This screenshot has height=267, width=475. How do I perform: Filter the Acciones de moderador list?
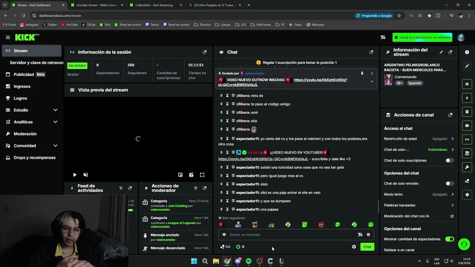(196, 188)
